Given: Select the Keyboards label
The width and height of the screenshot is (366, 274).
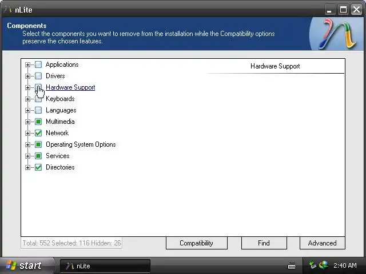Looking at the screenshot, I should click(x=60, y=99).
